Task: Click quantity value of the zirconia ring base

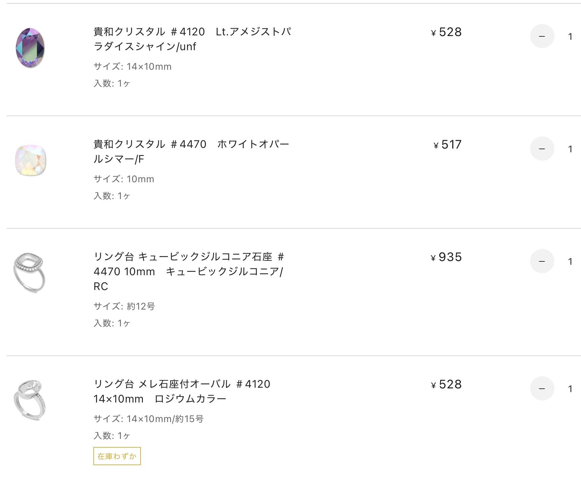Action: click(570, 261)
